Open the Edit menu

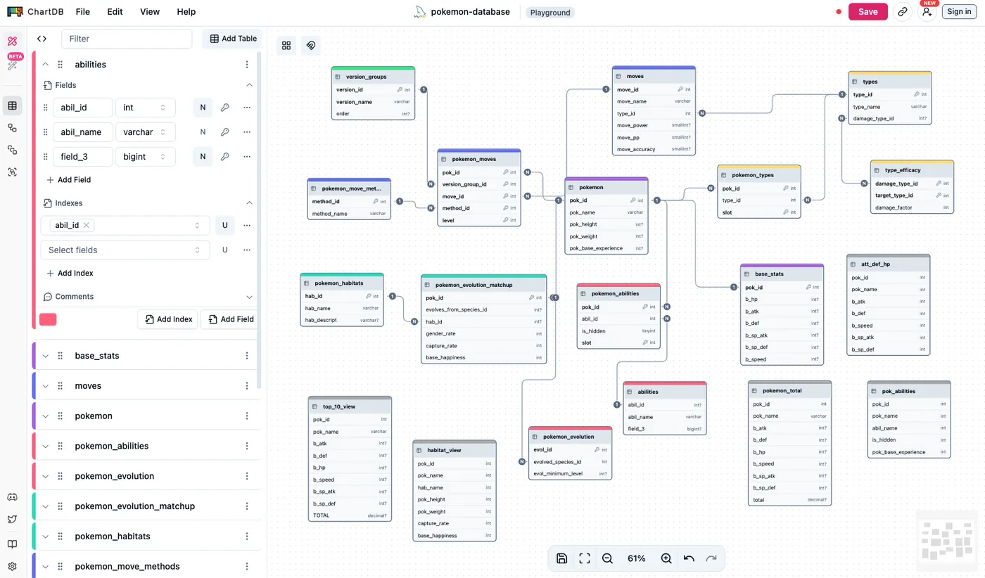click(x=115, y=12)
